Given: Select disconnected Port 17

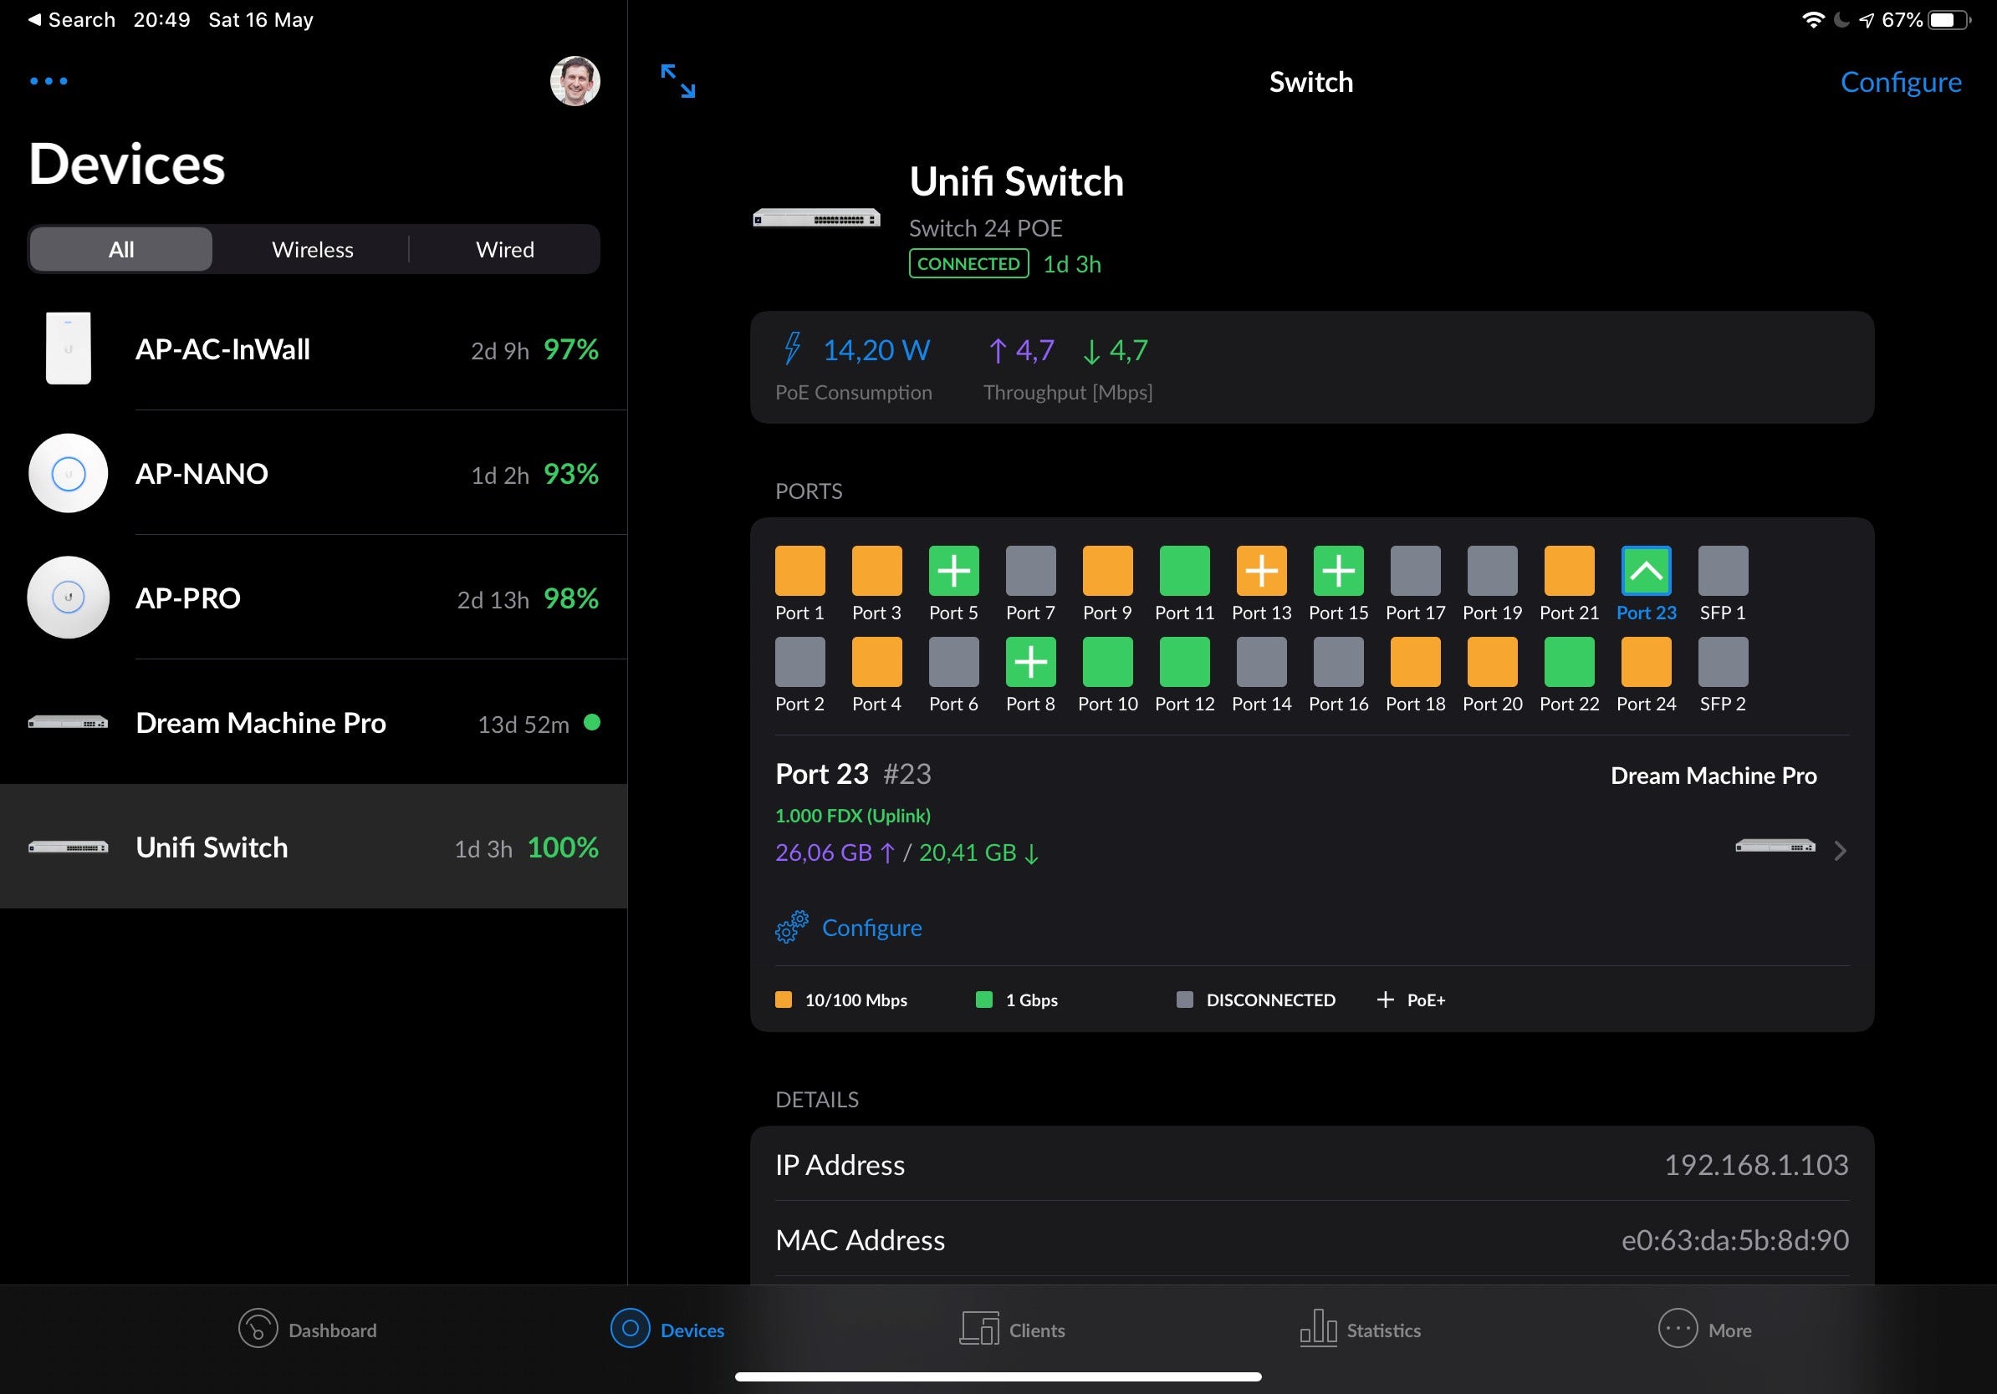Looking at the screenshot, I should 1415,571.
